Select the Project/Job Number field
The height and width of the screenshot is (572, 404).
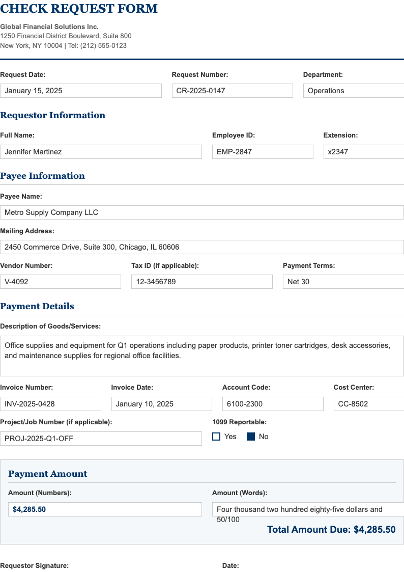pos(101,438)
